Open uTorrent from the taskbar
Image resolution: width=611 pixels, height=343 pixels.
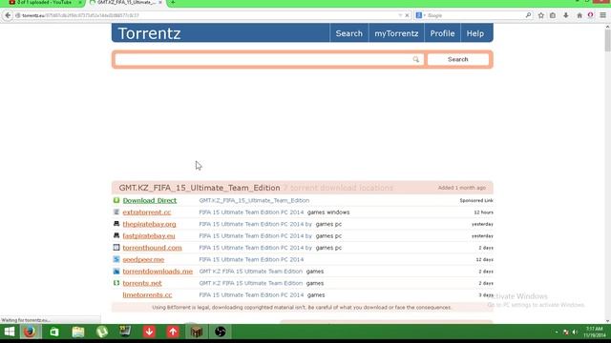point(102,332)
